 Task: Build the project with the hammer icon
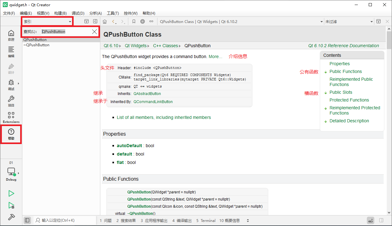pyautogui.click(x=11, y=217)
